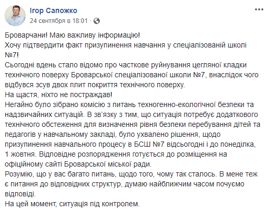Image resolution: width=267 pixels, height=212 pixels.
Task: Click the phrase відбувся зсув двох плит
Action: 45,85
